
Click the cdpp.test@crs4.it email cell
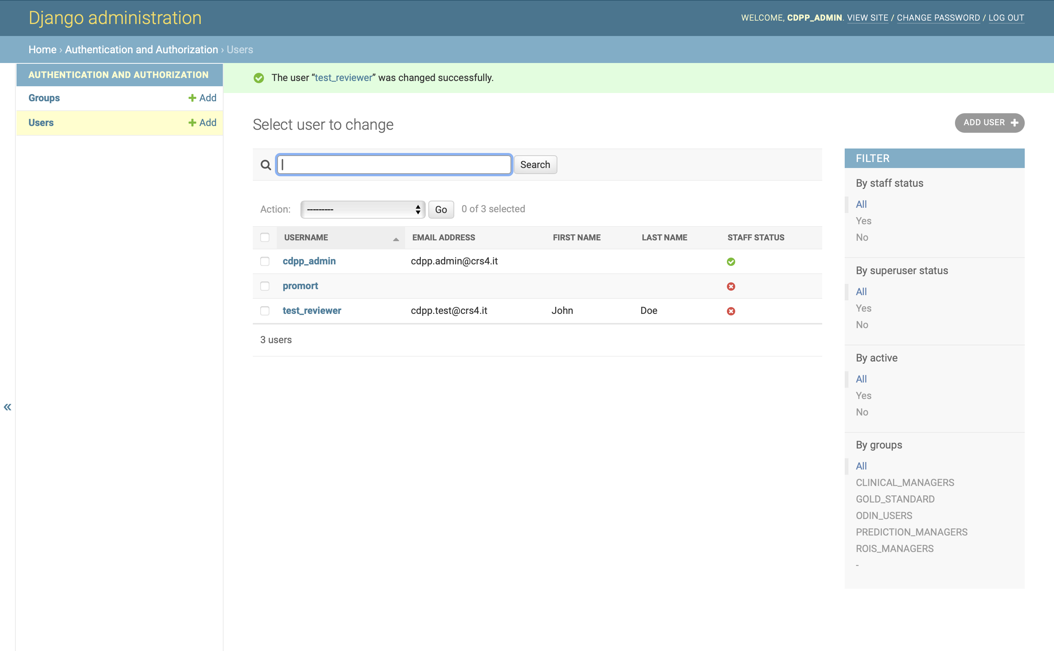point(449,311)
